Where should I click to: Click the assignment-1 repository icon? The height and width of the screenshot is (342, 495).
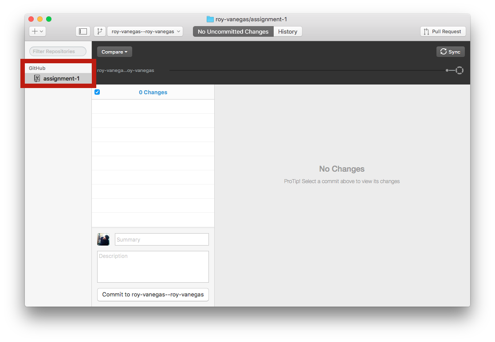coord(37,78)
